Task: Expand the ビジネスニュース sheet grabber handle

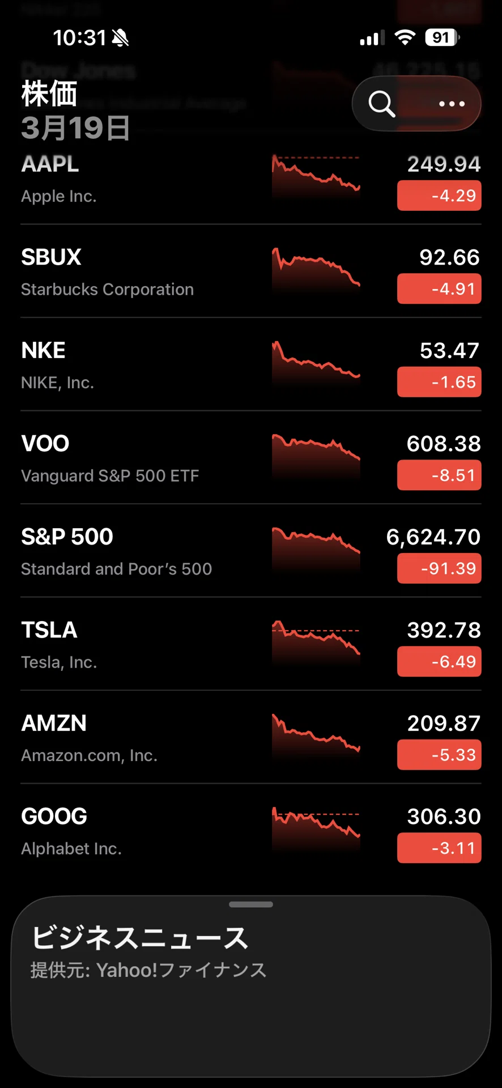Action: point(251,904)
